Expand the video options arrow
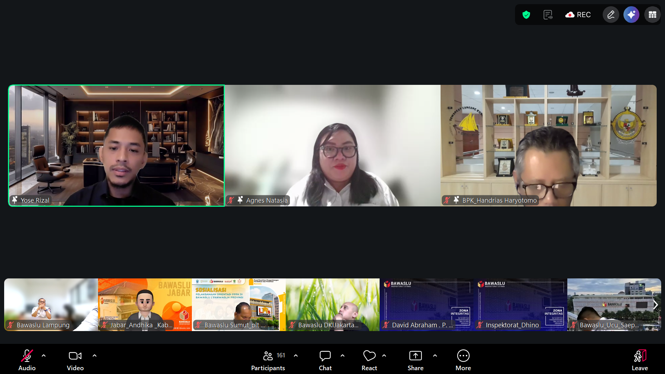This screenshot has height=374, width=665. point(95,355)
